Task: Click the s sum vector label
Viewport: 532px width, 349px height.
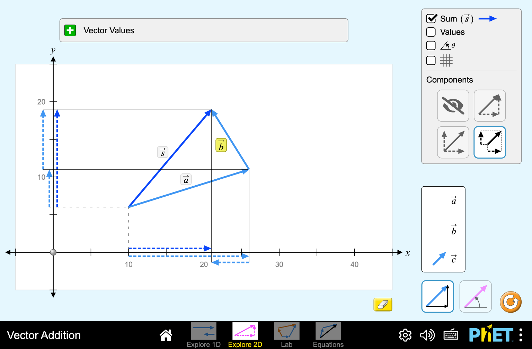Action: pos(163,152)
